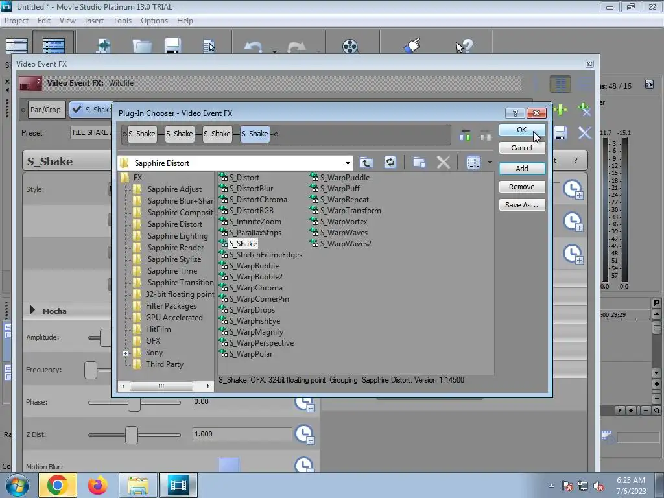Select Sapphire Lighting folder

(x=178, y=236)
